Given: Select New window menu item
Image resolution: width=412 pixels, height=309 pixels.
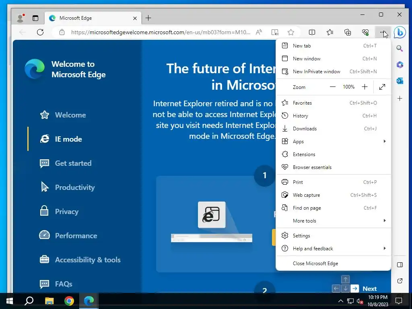Looking at the screenshot, I should tap(333, 59).
